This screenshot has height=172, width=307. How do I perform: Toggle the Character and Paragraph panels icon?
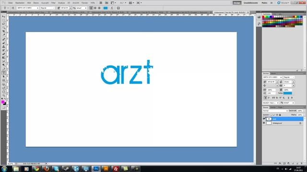[x=118, y=8]
